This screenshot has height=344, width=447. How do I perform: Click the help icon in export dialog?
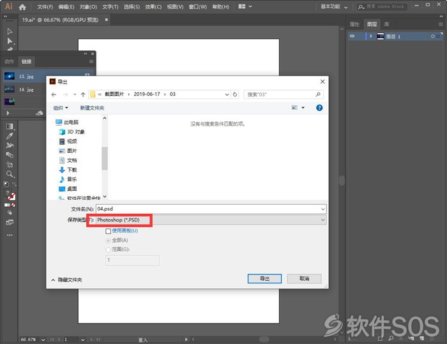coord(319,108)
